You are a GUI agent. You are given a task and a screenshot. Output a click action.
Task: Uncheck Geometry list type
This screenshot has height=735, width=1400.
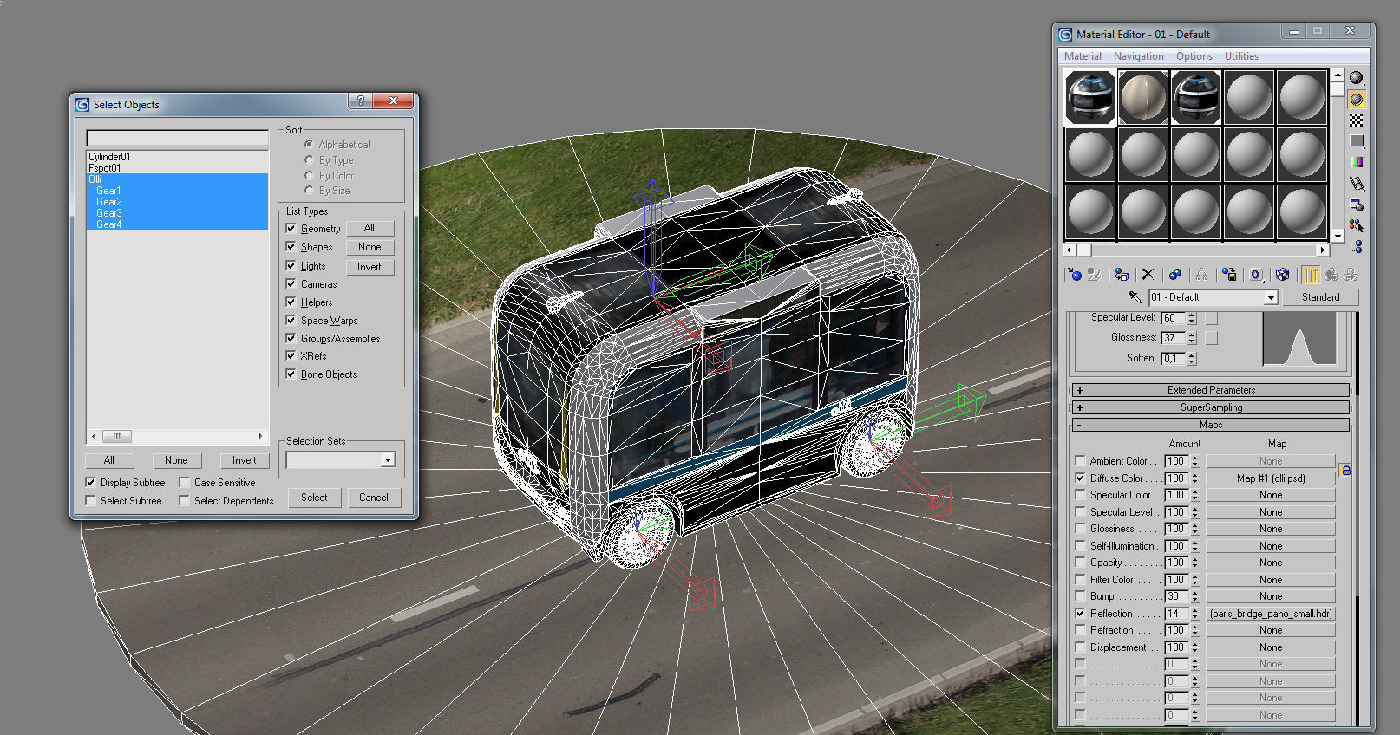click(x=291, y=229)
